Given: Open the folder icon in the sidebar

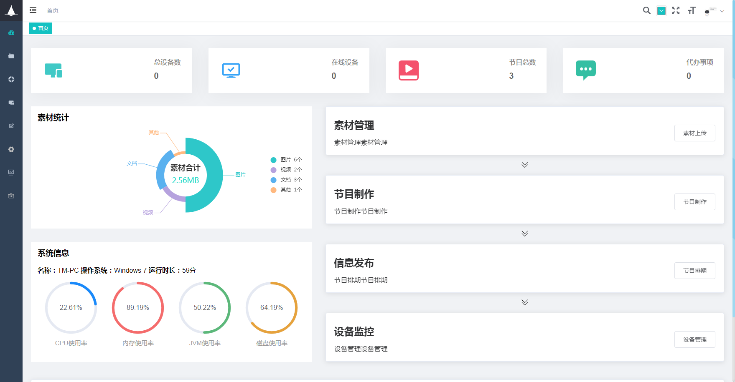Looking at the screenshot, I should click(x=11, y=56).
